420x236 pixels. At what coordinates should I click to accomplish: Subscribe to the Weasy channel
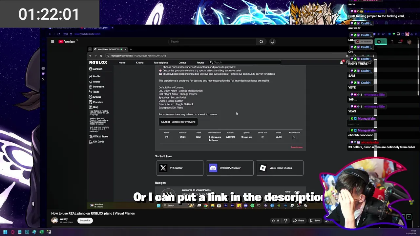click(85, 221)
